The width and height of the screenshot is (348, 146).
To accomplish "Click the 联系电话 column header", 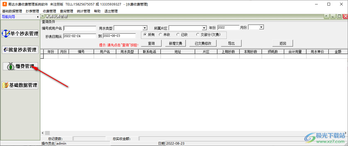I will pyautogui.click(x=150, y=52).
